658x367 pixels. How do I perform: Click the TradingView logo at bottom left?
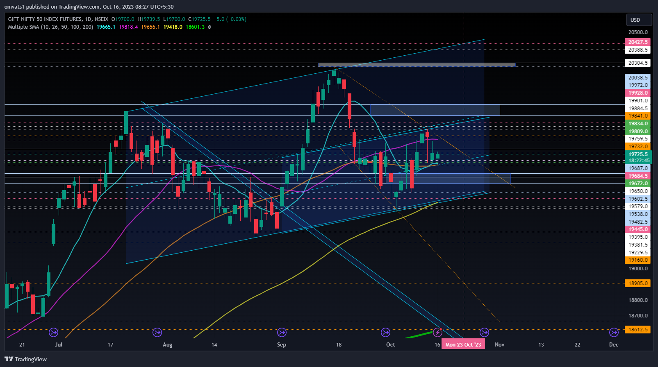click(x=26, y=359)
